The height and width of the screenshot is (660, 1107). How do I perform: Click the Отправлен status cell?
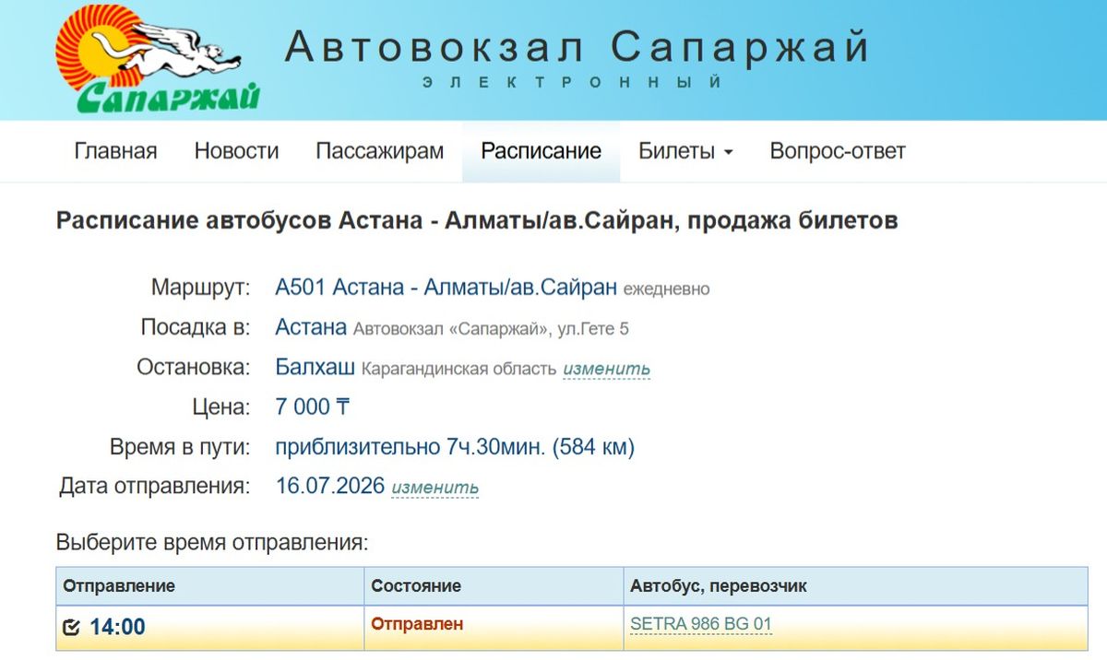494,628
